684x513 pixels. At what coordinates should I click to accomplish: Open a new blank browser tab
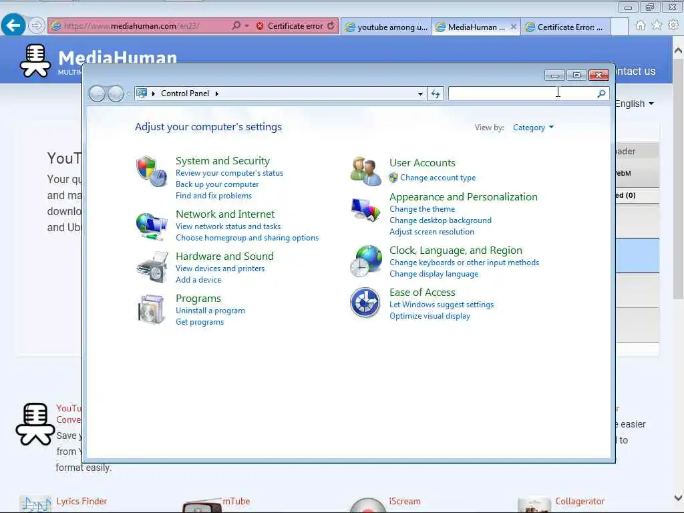coord(619,27)
